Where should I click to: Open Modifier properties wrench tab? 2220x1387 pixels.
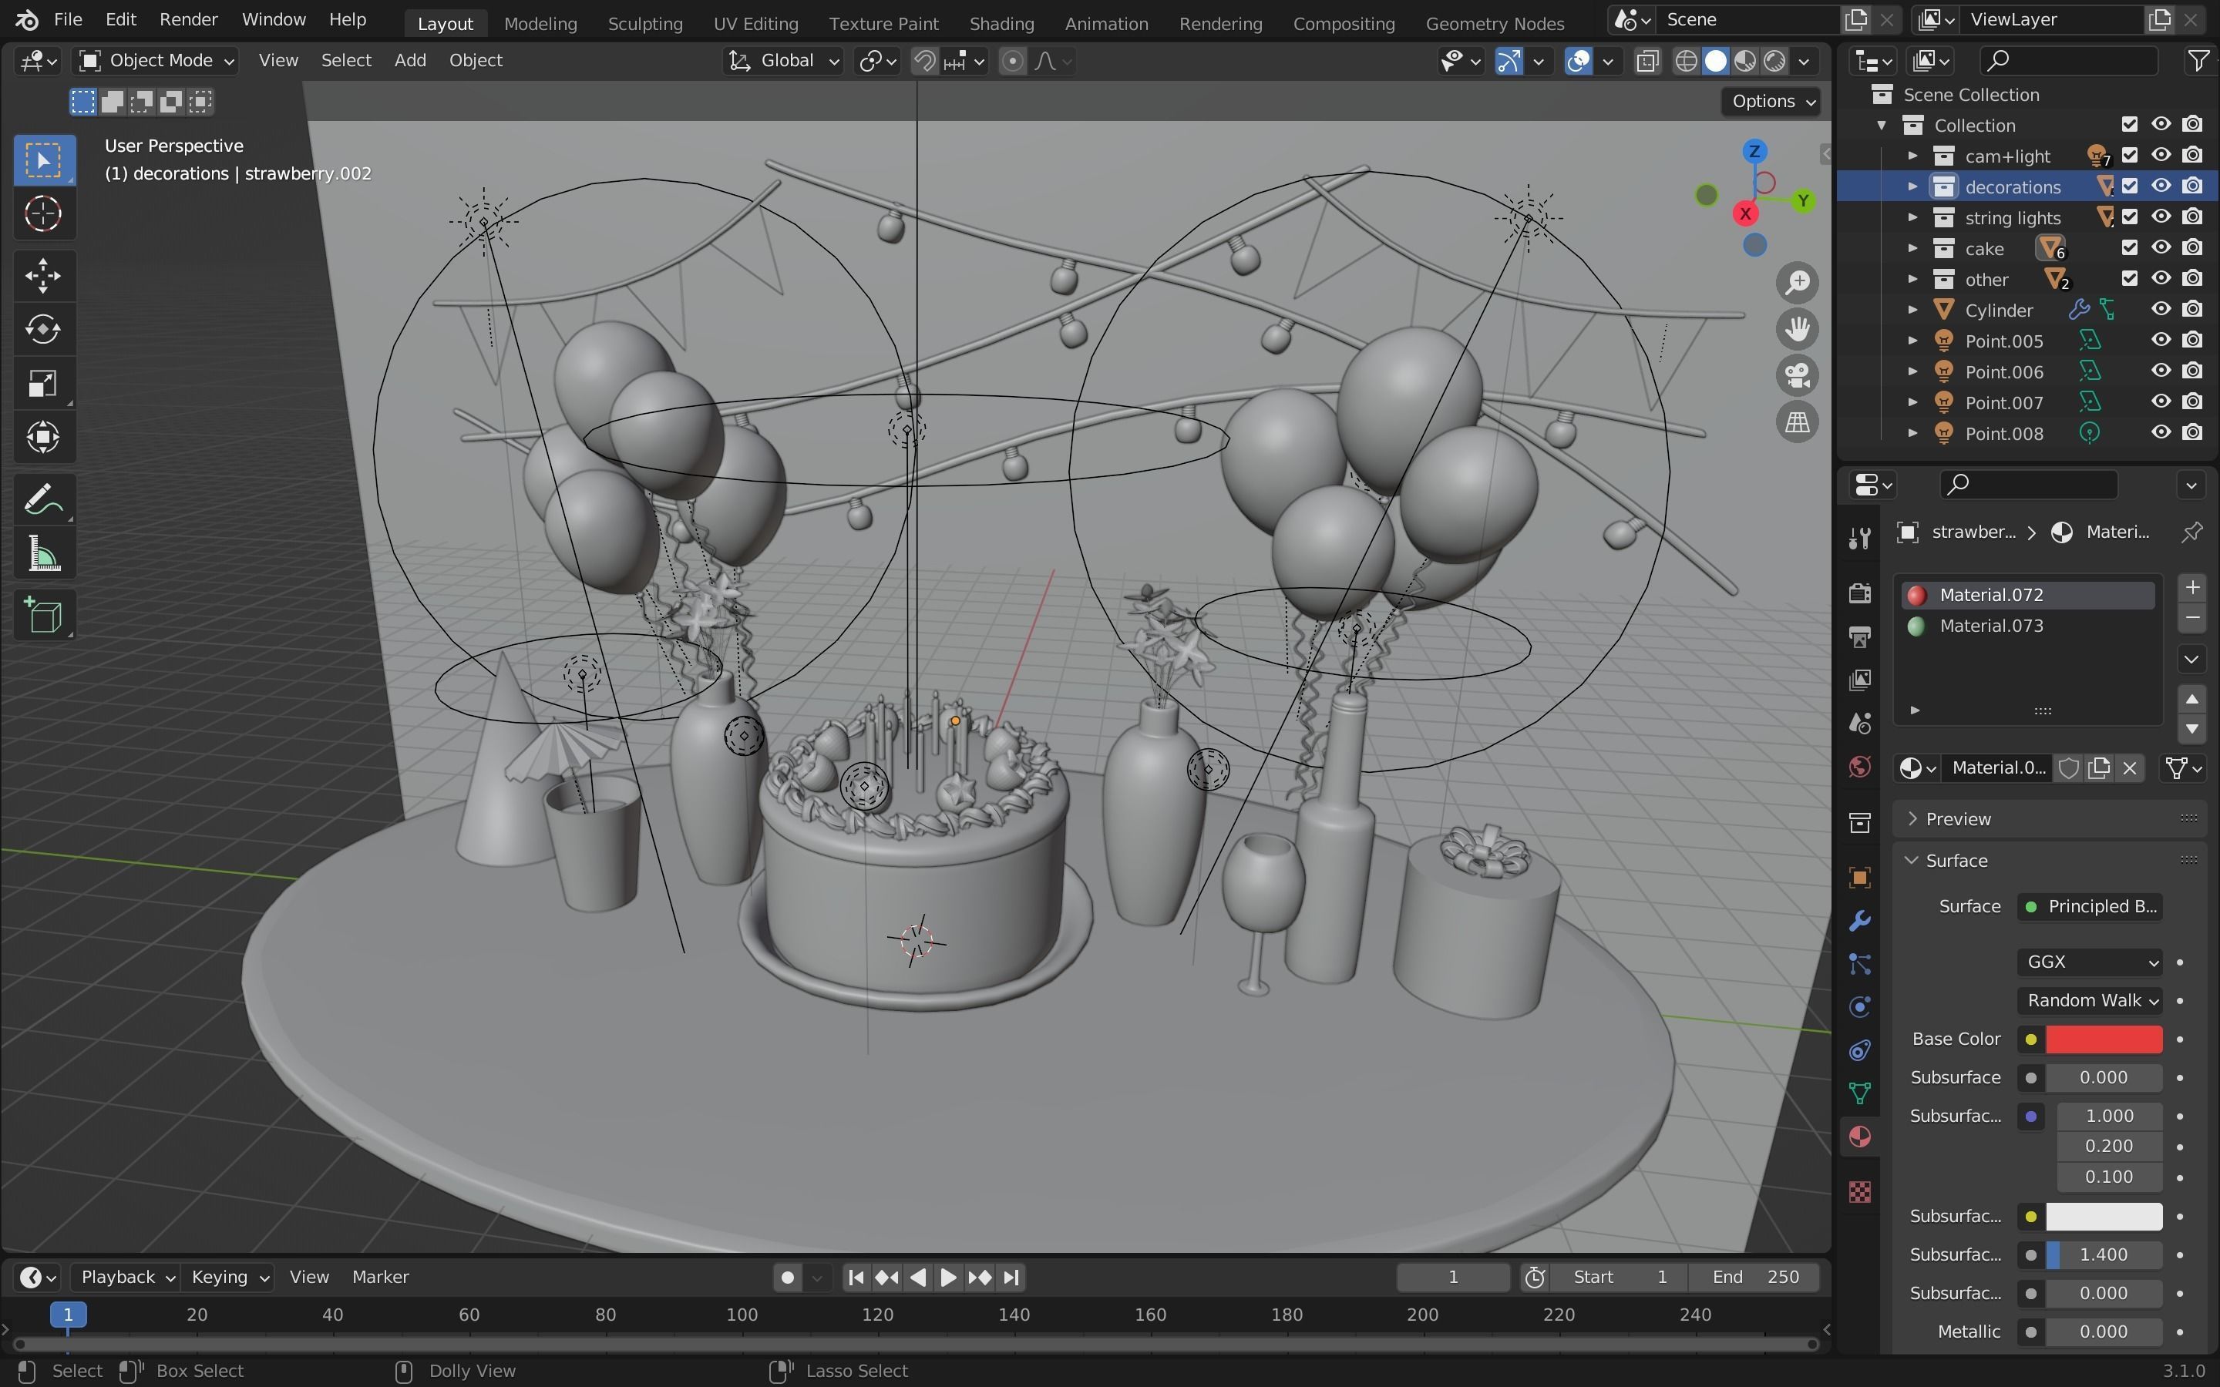[x=1859, y=921]
